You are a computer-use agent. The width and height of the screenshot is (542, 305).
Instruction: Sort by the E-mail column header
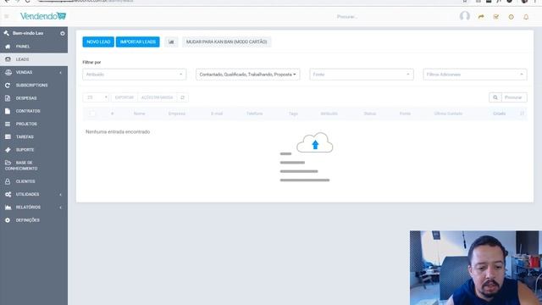217,114
